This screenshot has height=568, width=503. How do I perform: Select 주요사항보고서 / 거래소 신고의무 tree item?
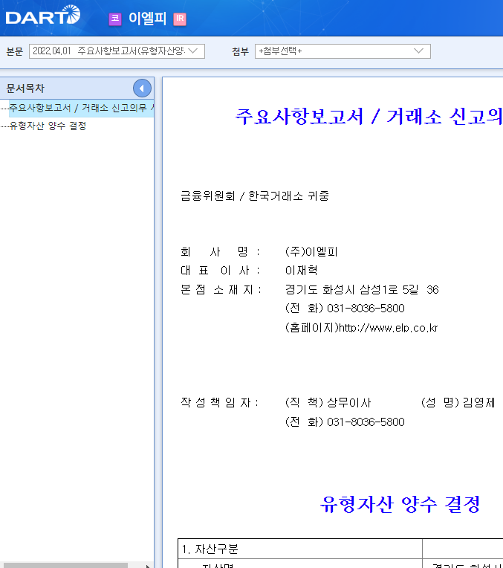81,108
